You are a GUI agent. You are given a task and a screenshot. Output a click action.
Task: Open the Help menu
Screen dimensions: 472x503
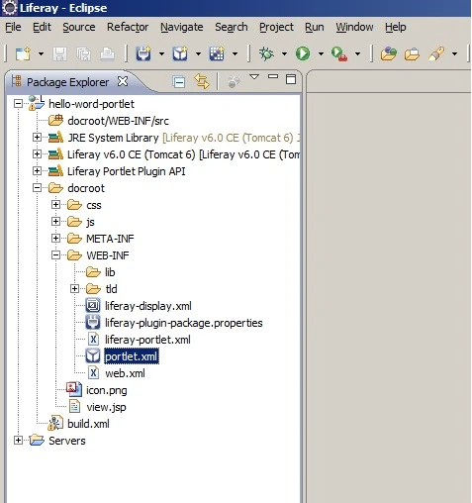click(x=396, y=27)
